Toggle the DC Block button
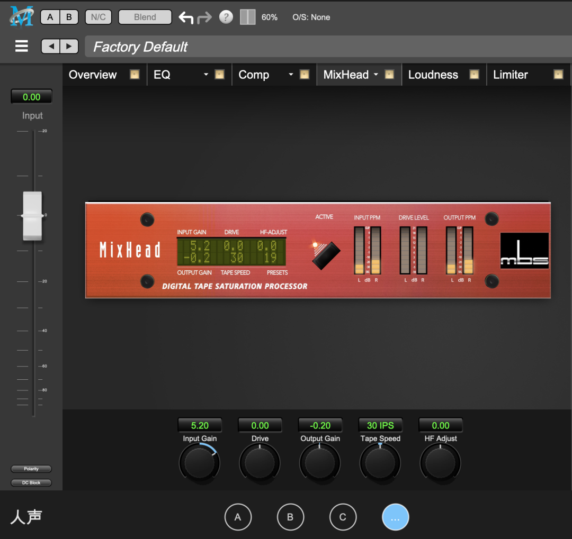Image resolution: width=572 pixels, height=539 pixels. pyautogui.click(x=31, y=482)
